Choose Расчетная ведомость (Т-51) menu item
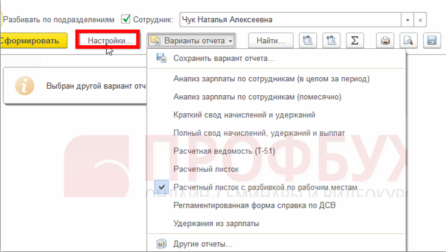 click(224, 151)
